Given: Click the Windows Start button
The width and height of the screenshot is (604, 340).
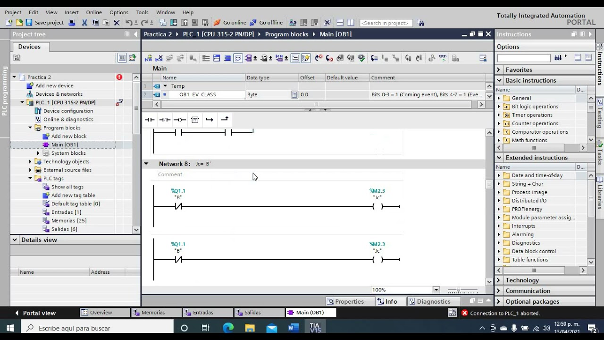Looking at the screenshot, I should pos(10,328).
